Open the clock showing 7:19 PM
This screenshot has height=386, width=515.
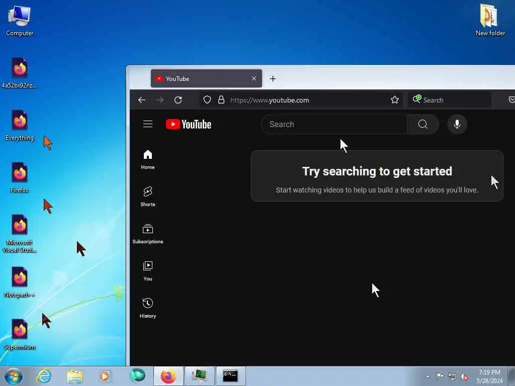point(489,376)
